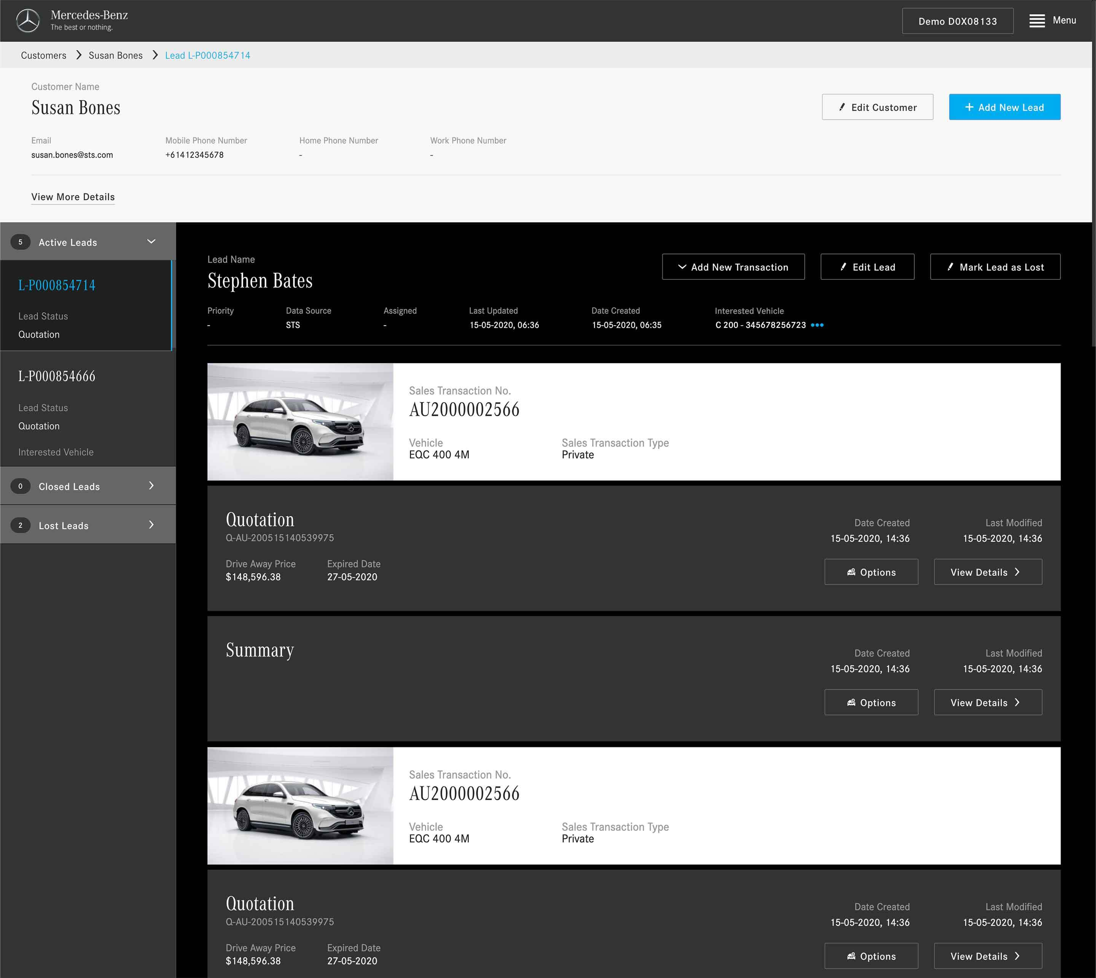Click email susan.bones@sts.com
The image size is (1096, 978).
72,155
